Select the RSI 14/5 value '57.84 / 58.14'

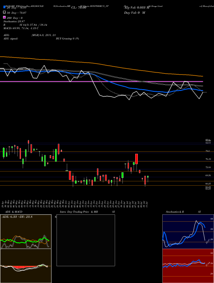[38, 25]
